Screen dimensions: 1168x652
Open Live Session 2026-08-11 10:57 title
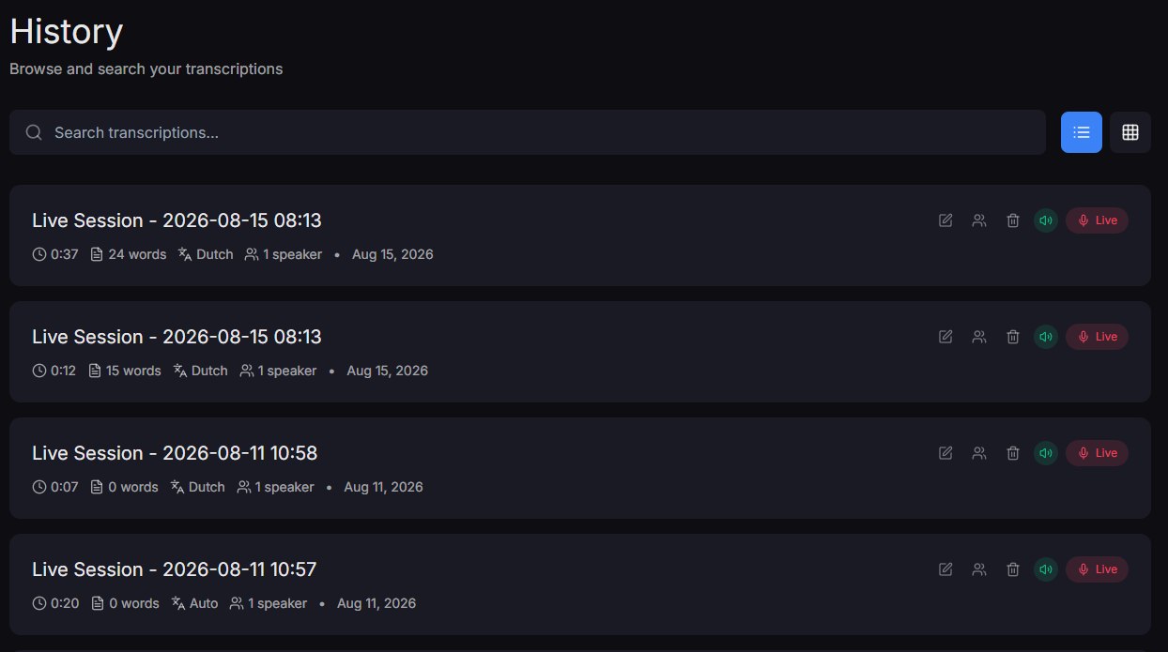175,569
